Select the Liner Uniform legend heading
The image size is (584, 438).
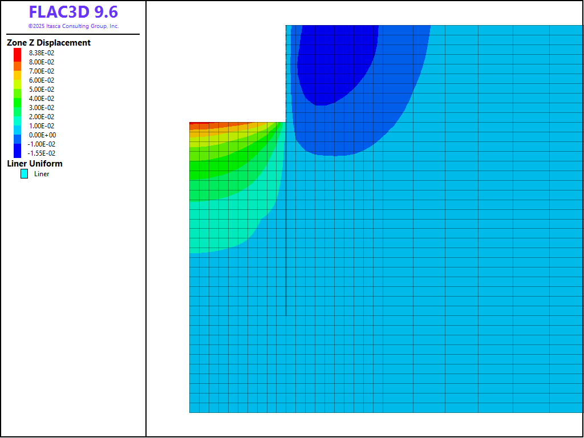point(35,164)
